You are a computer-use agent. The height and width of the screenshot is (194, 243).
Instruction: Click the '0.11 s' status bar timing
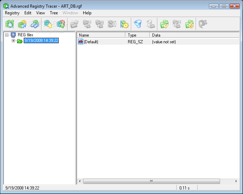(185, 188)
